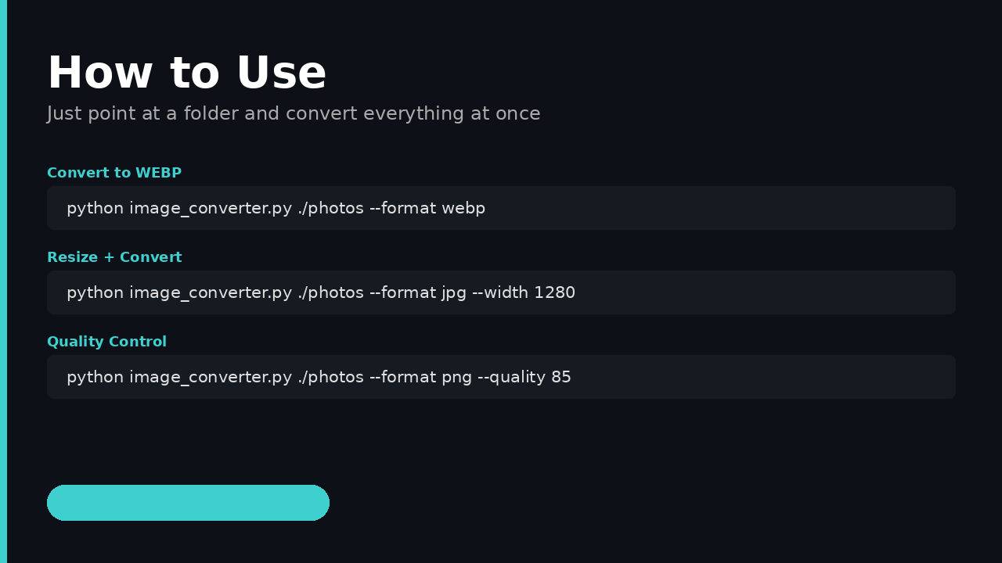
Task: Select the 'Convert to WEBP' section label
Action: tap(114, 173)
